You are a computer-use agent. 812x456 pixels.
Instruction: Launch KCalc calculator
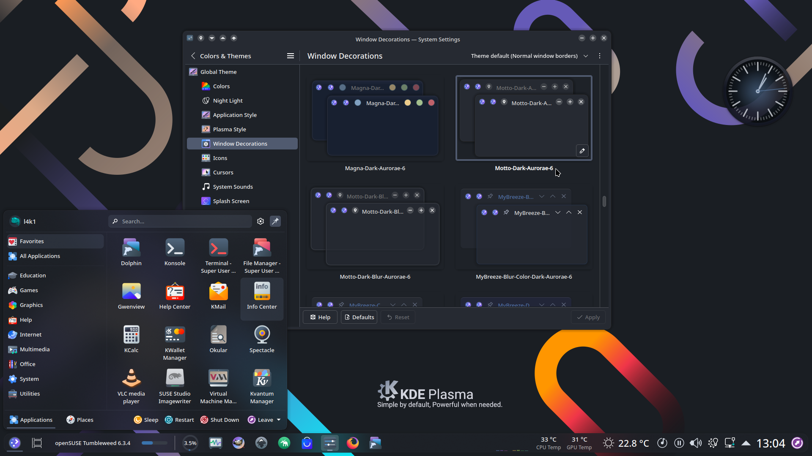pos(131,339)
